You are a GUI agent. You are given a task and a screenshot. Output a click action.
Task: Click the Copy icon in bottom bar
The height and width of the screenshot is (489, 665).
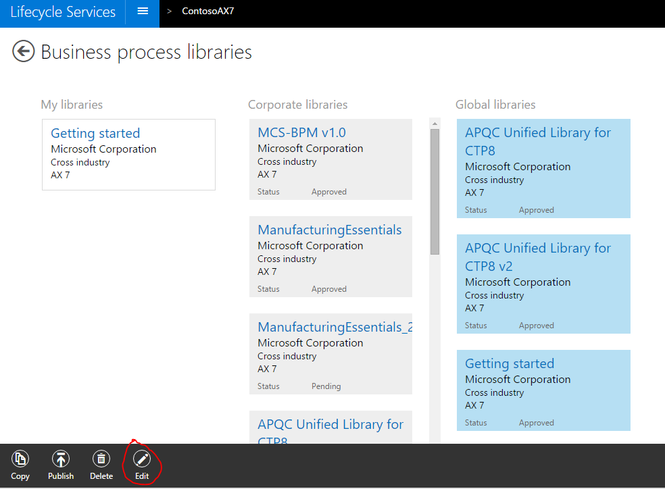point(20,459)
